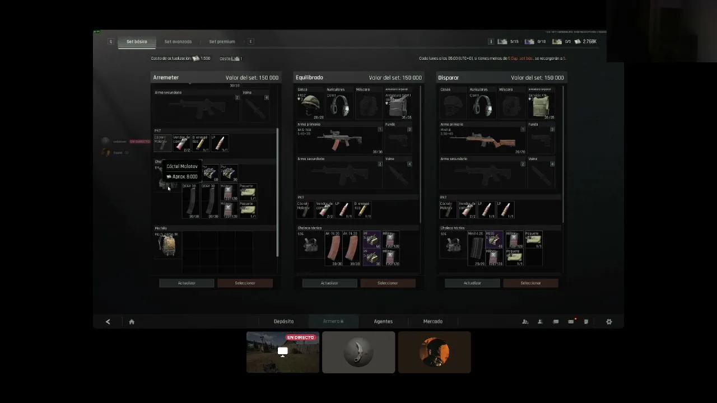717x403 pixels.
Task: Open the mail icon with red notification
Action: tap(571, 321)
